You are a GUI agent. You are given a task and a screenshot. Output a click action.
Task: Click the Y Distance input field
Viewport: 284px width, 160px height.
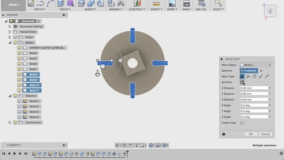tap(254, 94)
